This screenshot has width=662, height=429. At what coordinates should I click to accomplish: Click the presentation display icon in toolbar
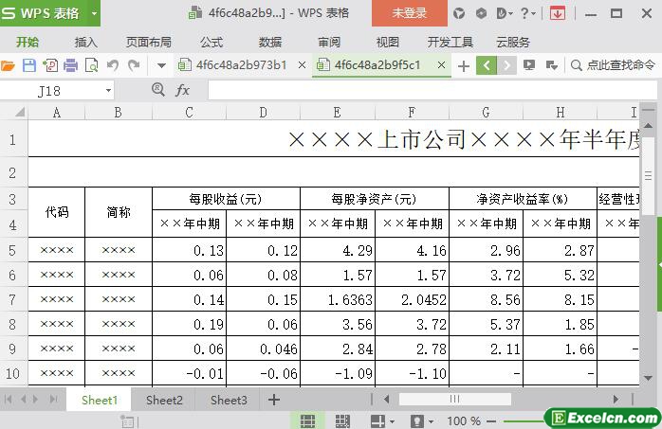point(529,65)
